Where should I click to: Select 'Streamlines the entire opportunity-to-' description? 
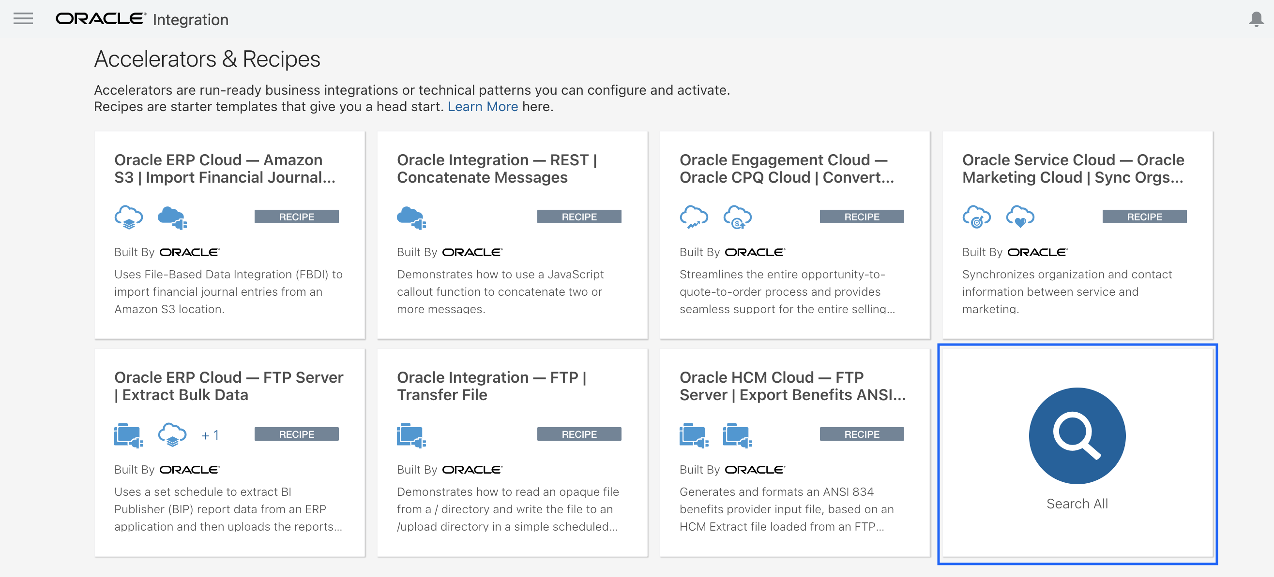(787, 292)
